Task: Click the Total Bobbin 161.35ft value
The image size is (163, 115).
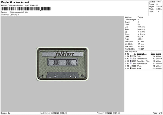Action: pyautogui.click(x=141, y=49)
